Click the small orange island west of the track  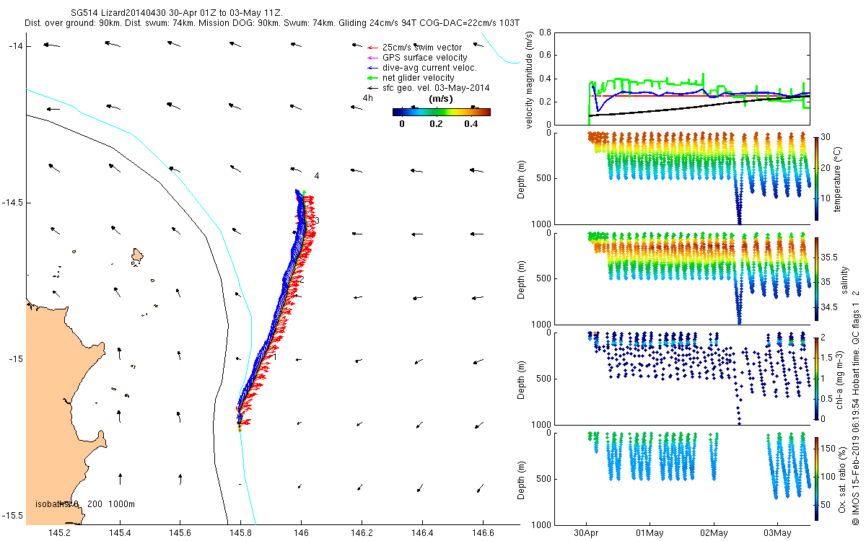pos(138,255)
